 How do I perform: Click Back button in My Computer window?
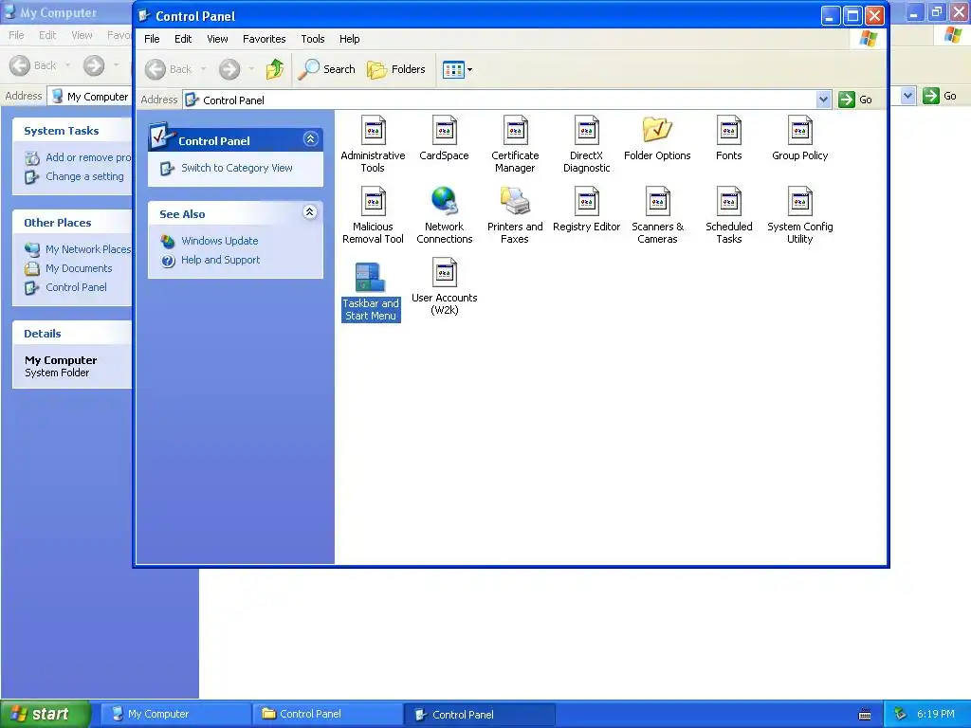coord(33,65)
